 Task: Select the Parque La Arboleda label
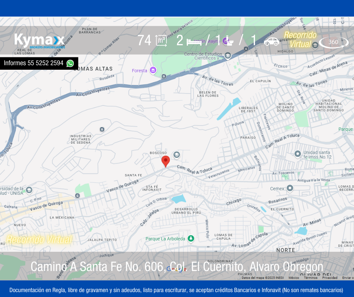click(165, 239)
